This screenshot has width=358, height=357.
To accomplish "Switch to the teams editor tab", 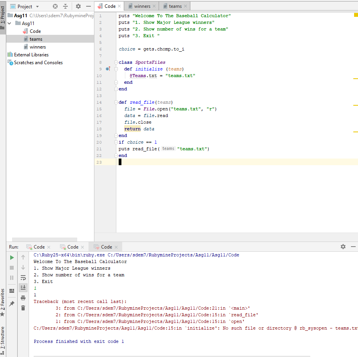I will click(175, 6).
